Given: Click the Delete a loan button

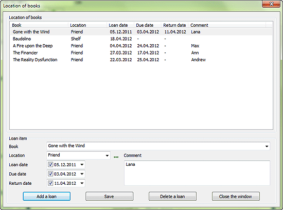Looking at the screenshot, I should (172, 196).
